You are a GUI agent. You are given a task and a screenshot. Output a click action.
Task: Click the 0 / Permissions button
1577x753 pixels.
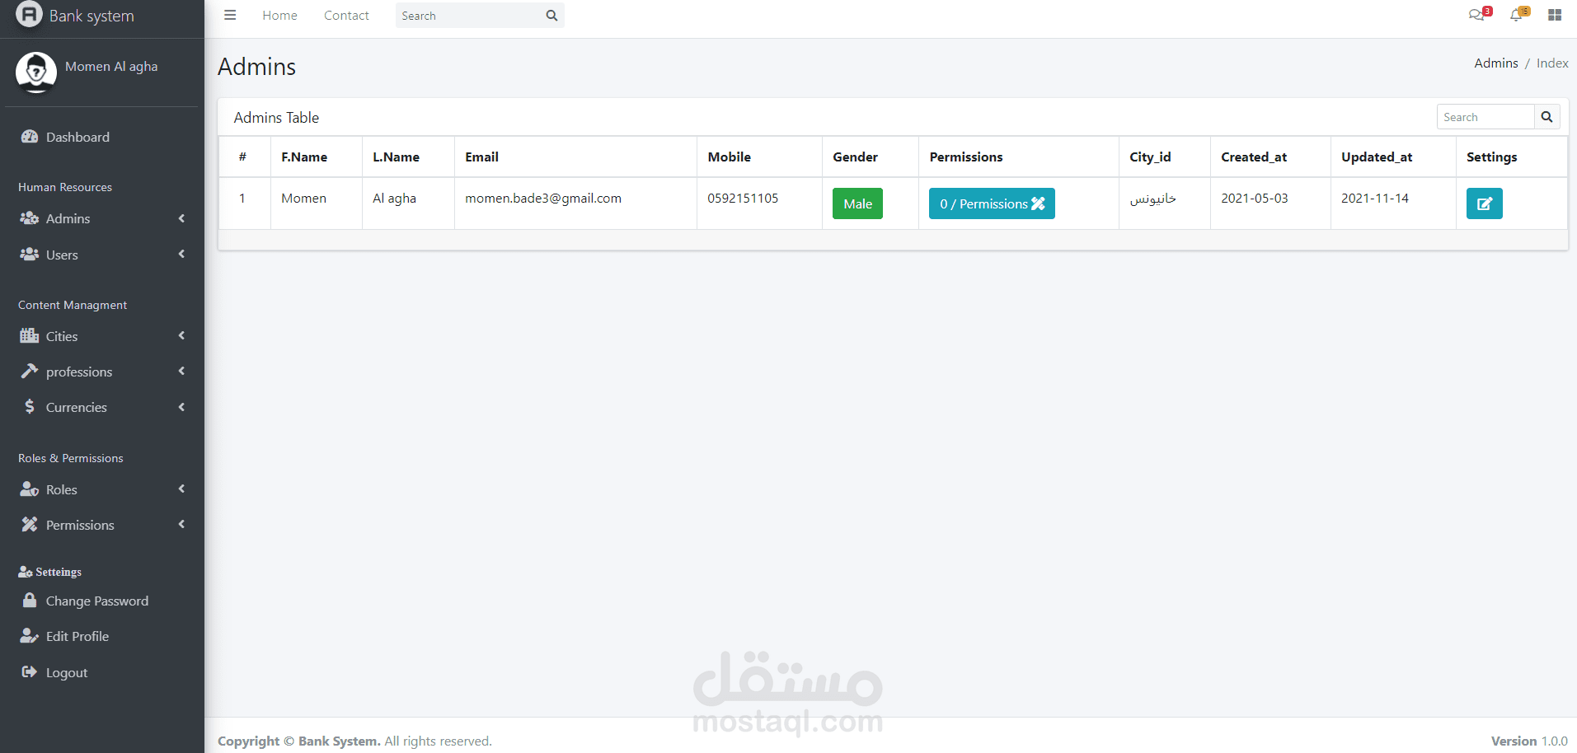pyautogui.click(x=992, y=203)
